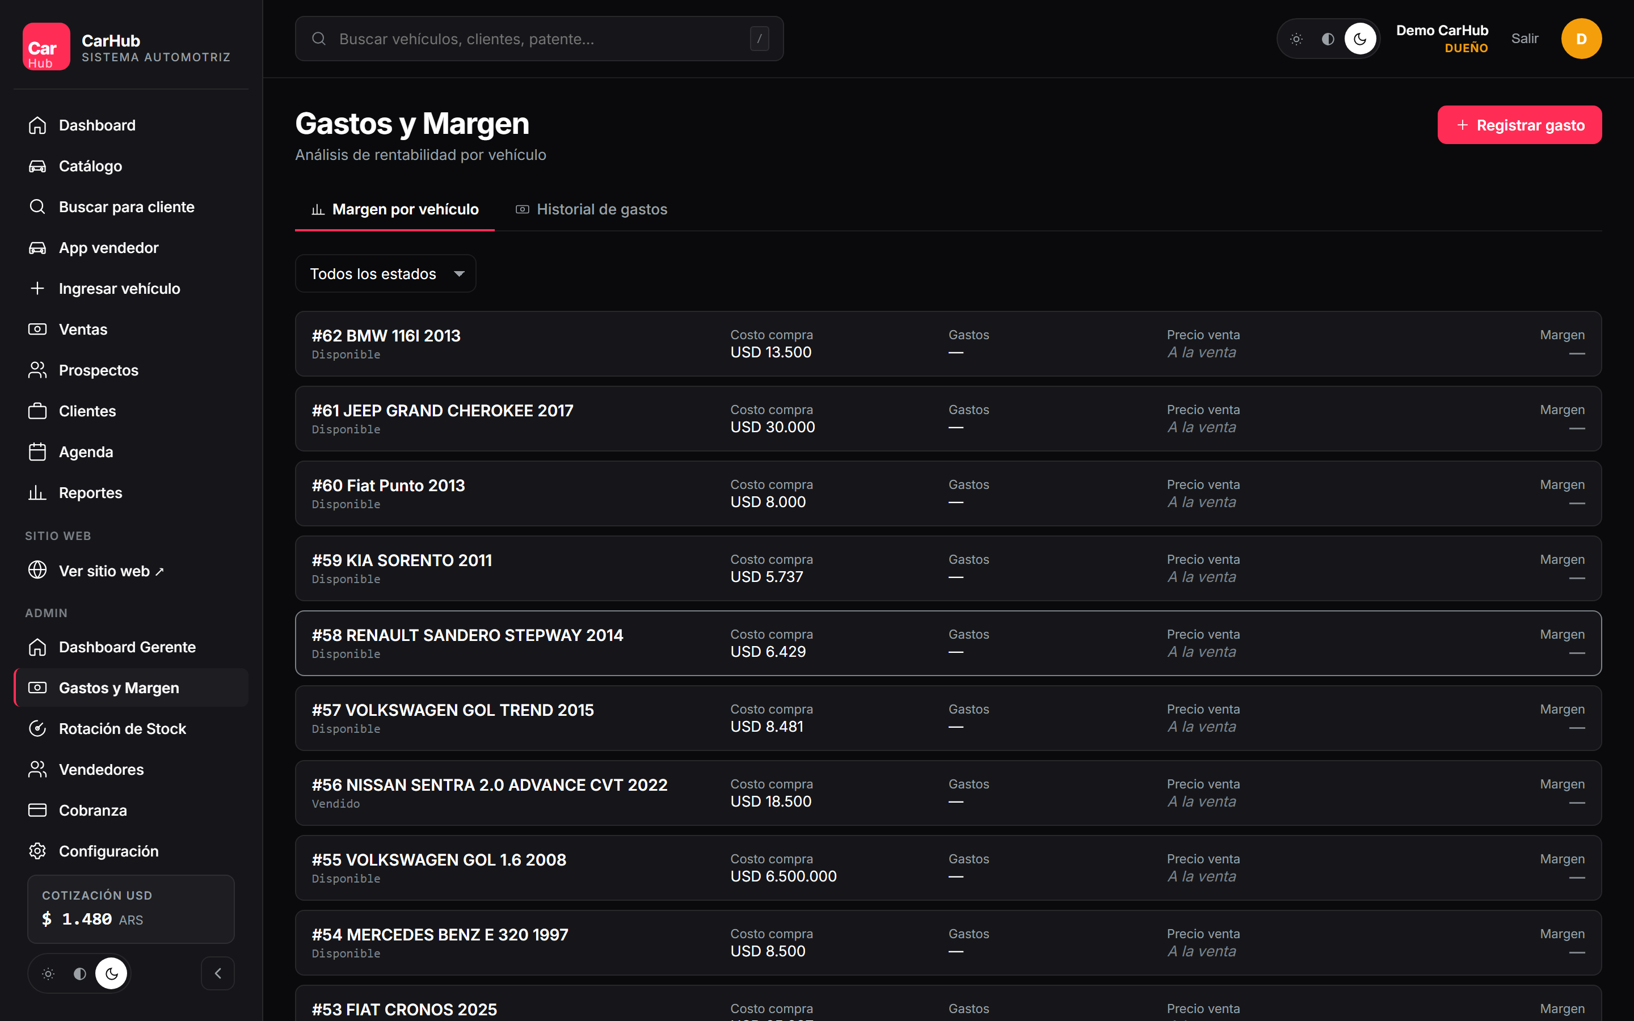Expand the #58 RENAULT SANDERO STEPWAY row

(948, 643)
